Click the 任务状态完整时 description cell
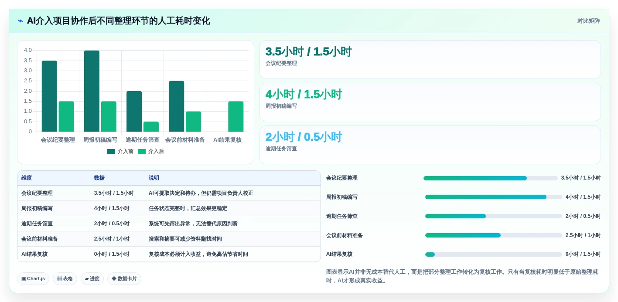The height and width of the screenshot is (302, 618). pyautogui.click(x=188, y=208)
